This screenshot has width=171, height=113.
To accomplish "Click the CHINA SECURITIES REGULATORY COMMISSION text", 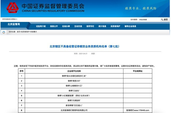I will 53,11.
